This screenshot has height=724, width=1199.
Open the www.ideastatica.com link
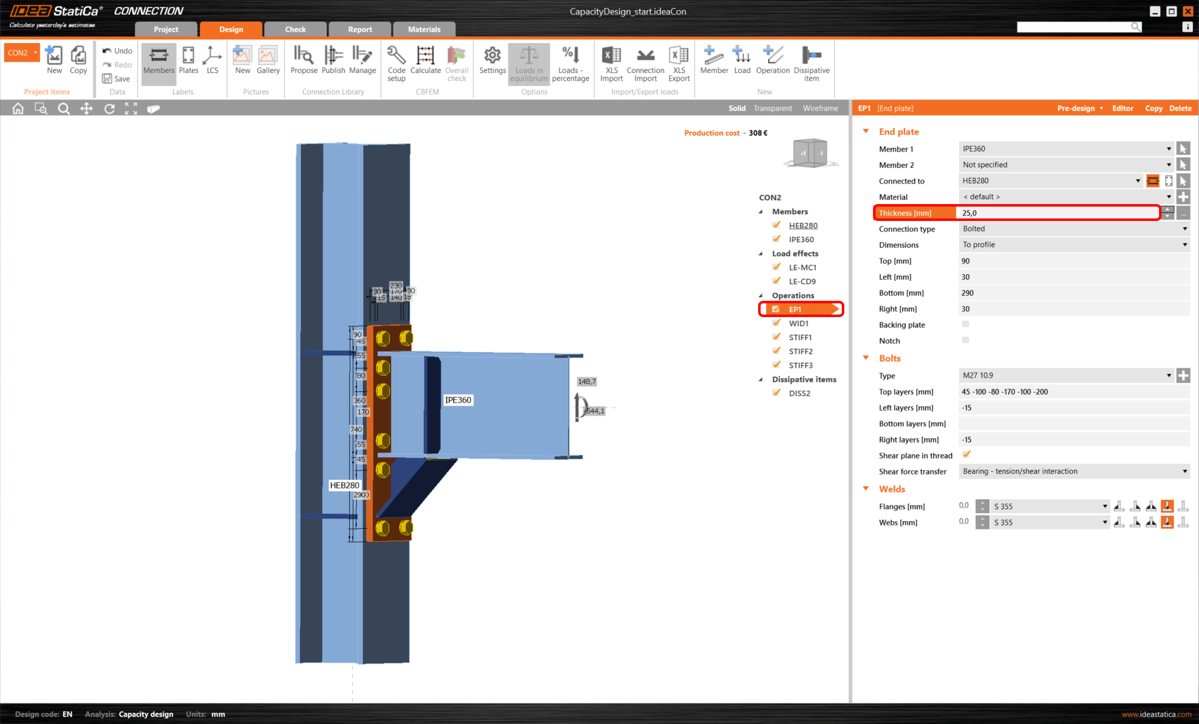click(x=1157, y=714)
